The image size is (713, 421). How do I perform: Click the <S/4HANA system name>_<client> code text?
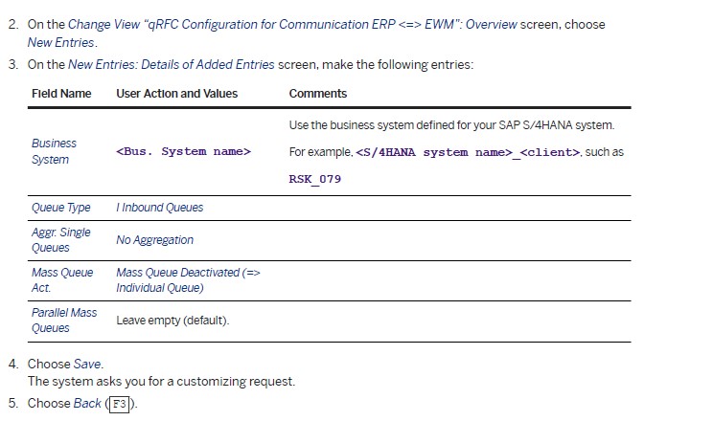click(x=468, y=152)
